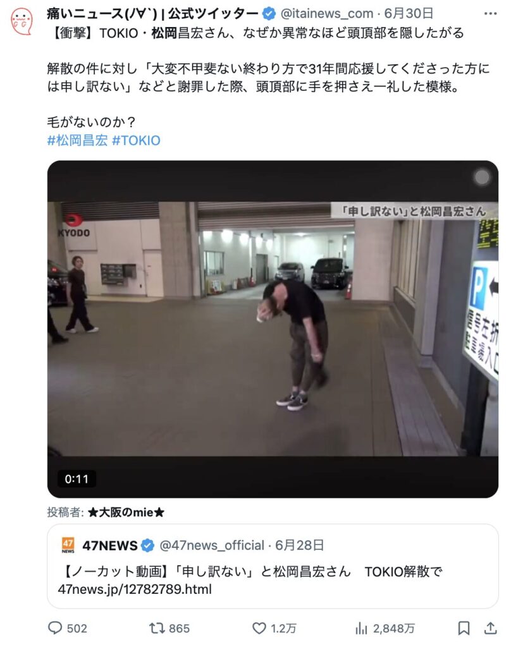Open the 6月30日 post timestamp
Viewport: 511px width, 647px height.
click(x=409, y=14)
